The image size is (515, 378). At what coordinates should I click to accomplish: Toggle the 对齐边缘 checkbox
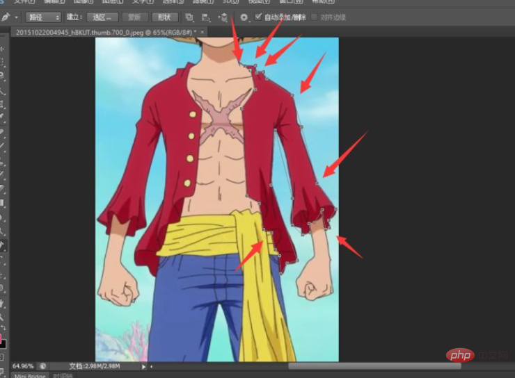(315, 17)
